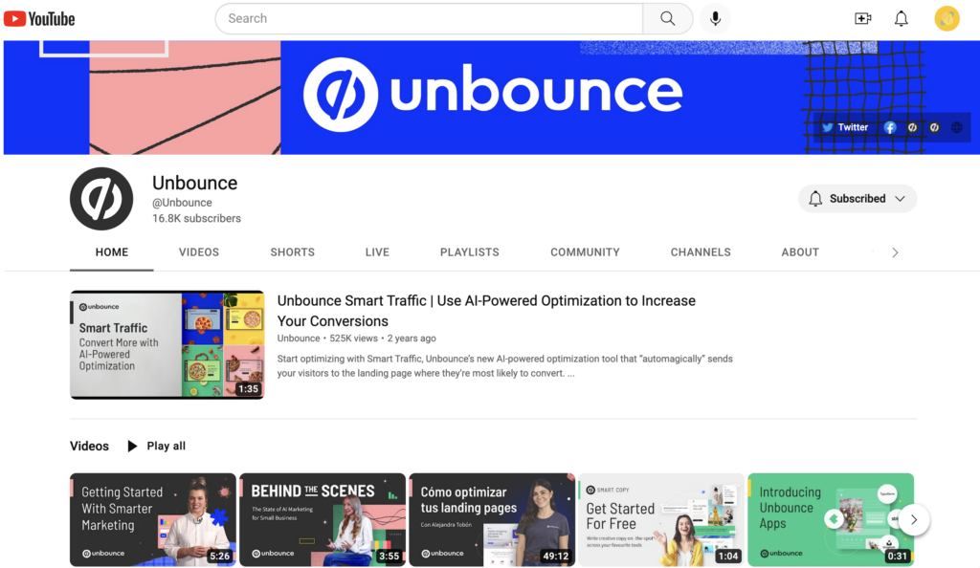Switch to the LIVE tab
The image size is (980, 568).
click(x=377, y=252)
